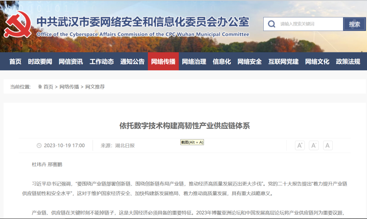367x219 pixels.
Task: Click the 截图(Alt + A) screenshot button
Action: coord(193,142)
